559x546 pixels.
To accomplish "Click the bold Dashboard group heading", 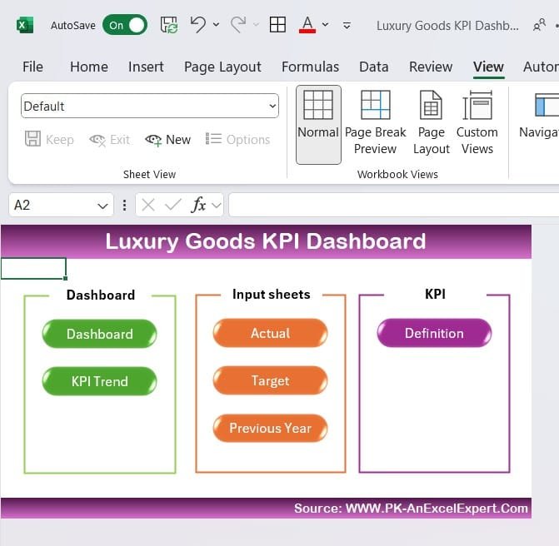I will click(x=101, y=295).
